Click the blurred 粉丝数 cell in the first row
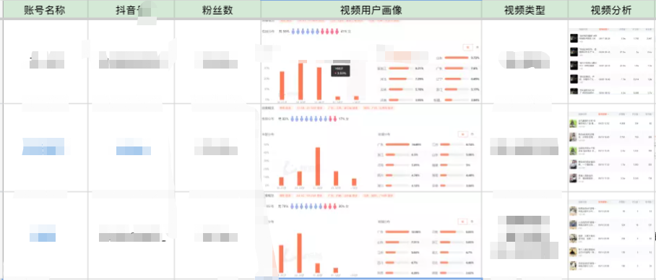656x280 pixels. [217, 61]
